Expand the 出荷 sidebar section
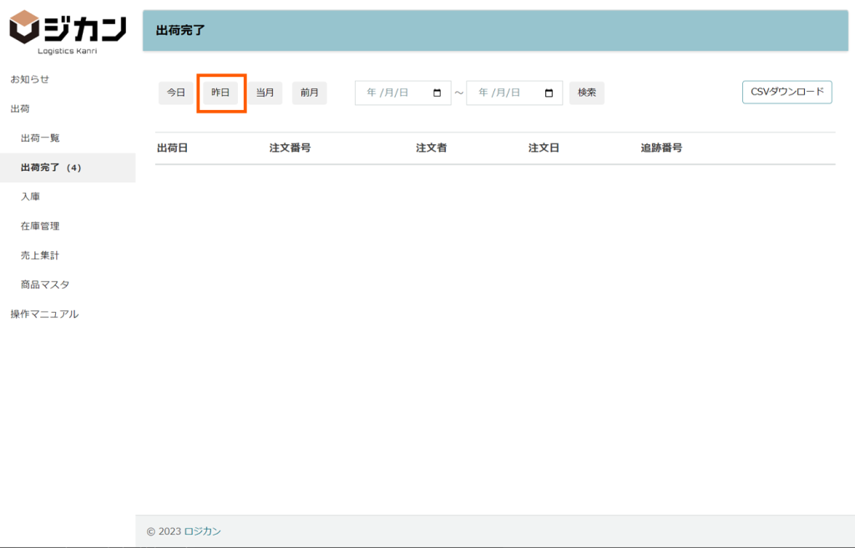Screen dimensions: 855x548 click(x=20, y=108)
